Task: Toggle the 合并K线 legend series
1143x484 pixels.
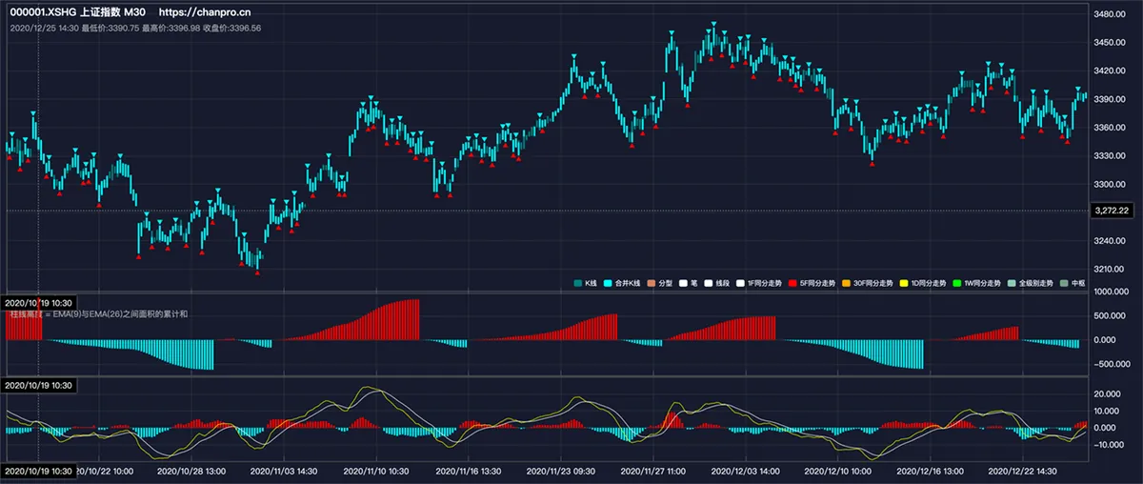Action: (x=620, y=283)
